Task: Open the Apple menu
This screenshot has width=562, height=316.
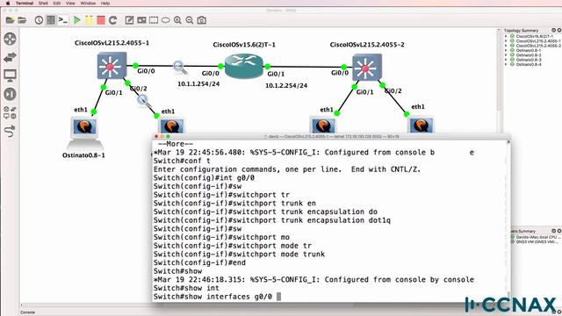Action: pos(8,3)
